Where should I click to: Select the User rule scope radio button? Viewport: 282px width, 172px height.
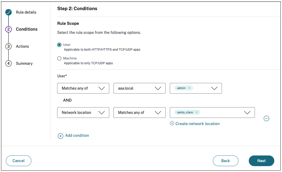point(59,45)
